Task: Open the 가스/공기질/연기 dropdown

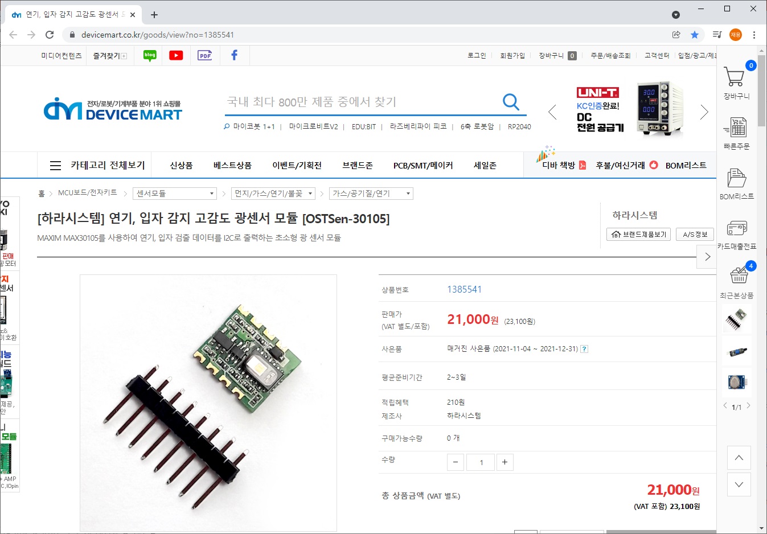Action: pyautogui.click(x=371, y=194)
